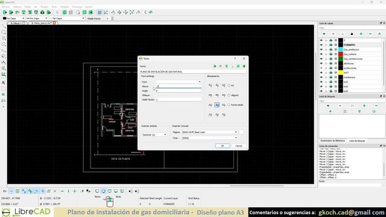Viewport: 386px width, 217px height.
Task: Toggle visibility of Gas_artefactos layer
Action: coord(321,49)
